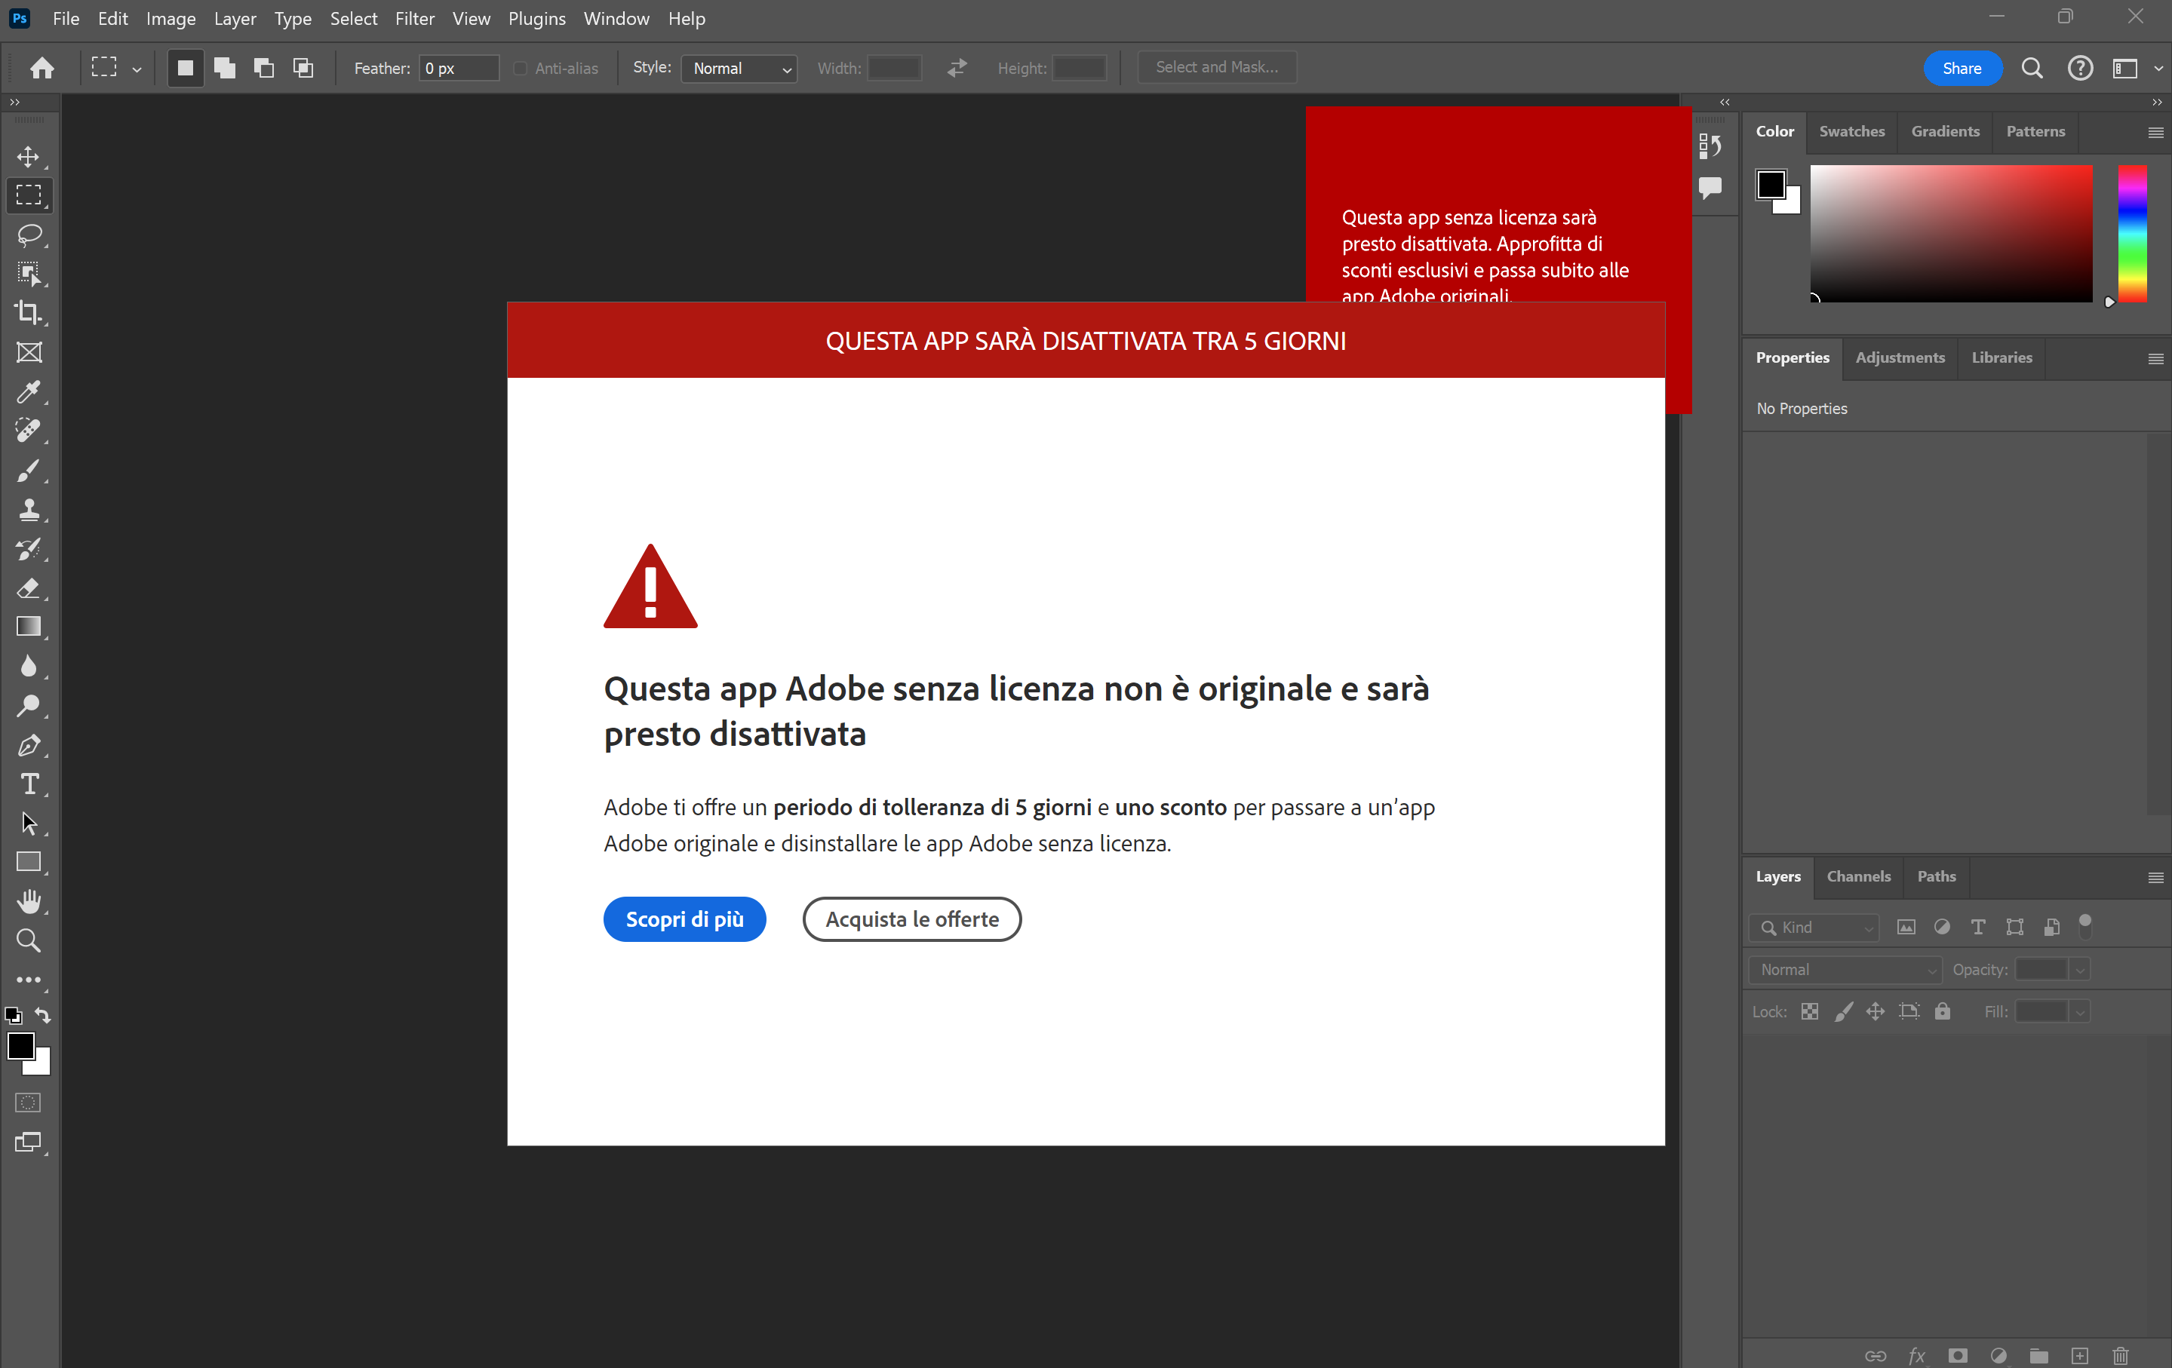
Task: Select the Horizontal Type tool
Action: (x=29, y=784)
